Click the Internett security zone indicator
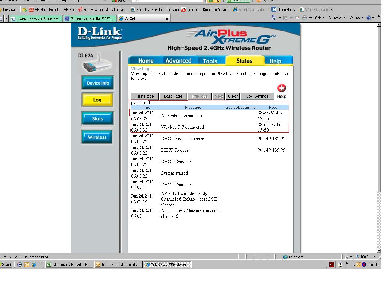 click(293, 257)
